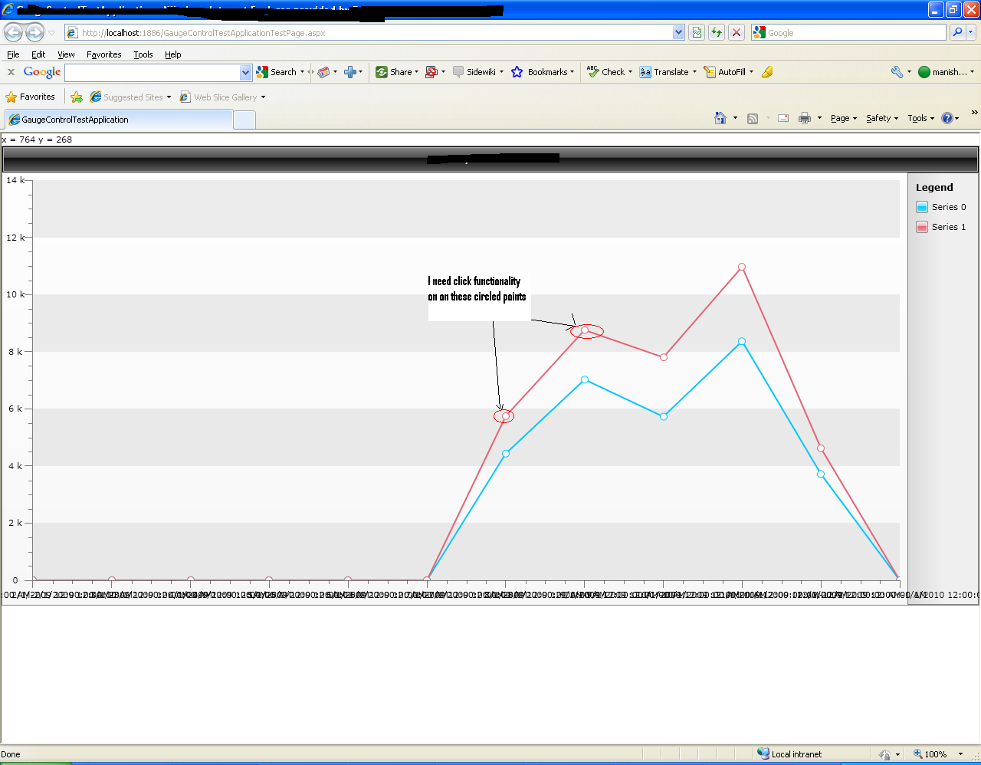Click the Series 0 blue legend swatch

tap(922, 207)
